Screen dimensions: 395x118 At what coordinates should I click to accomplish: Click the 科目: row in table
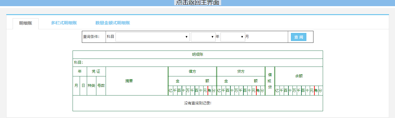coord(198,63)
